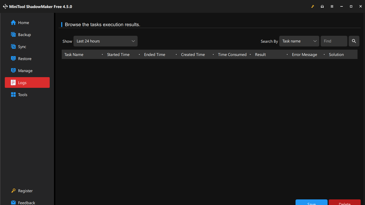Sort by Started Time column header
365x205 pixels.
point(118,54)
